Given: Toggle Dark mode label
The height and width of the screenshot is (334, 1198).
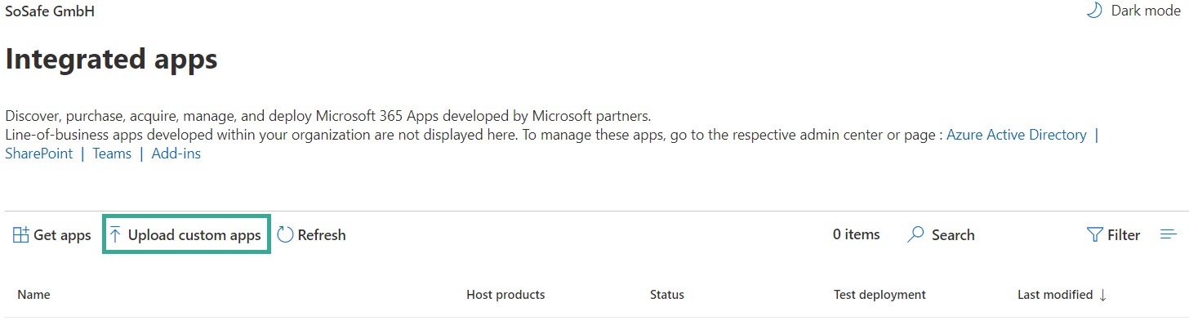Looking at the screenshot, I should [1146, 11].
